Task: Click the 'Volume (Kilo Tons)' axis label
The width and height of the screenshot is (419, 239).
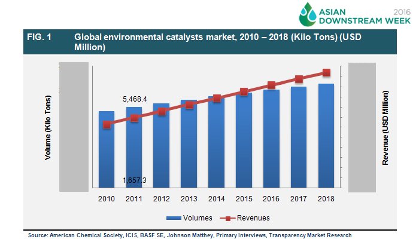Action: [x=47, y=127]
